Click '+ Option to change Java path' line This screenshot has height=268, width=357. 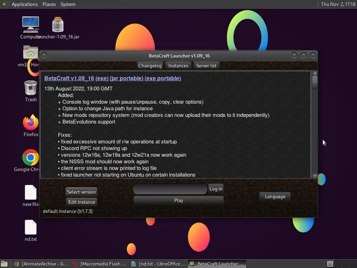(105, 109)
